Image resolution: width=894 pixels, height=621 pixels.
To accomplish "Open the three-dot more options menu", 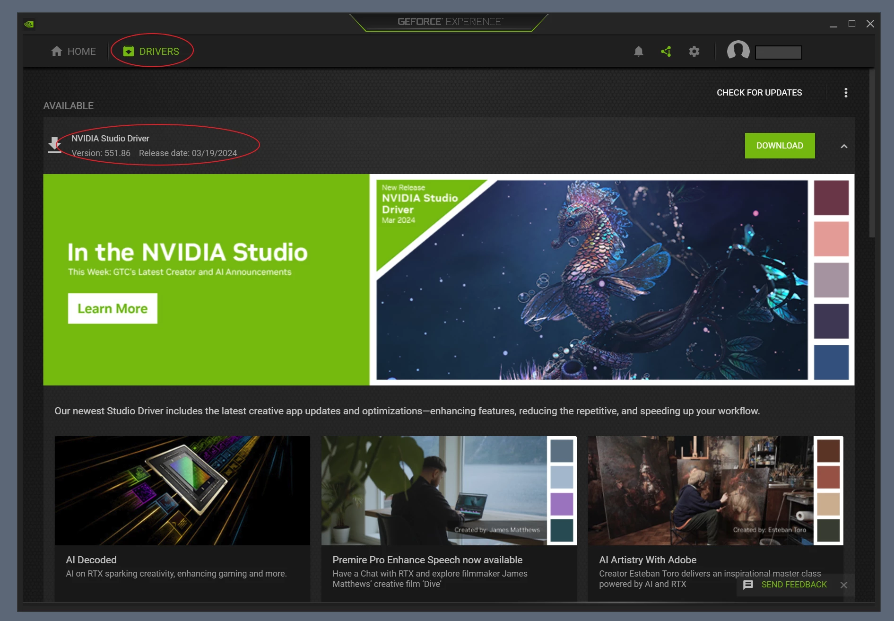I will [x=846, y=93].
